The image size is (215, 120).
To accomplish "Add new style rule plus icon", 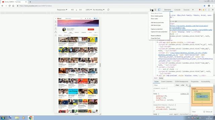I will click(x=187, y=85).
